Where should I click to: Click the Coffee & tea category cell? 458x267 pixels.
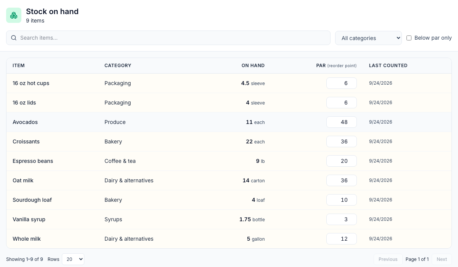(x=120, y=161)
